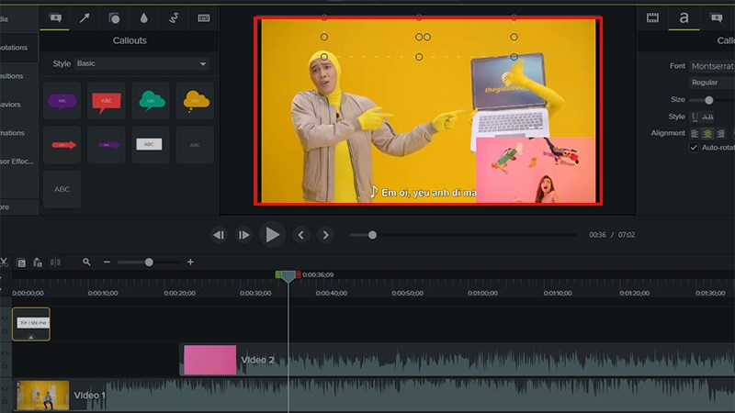
Task: Click the Paste icon in timeline toolbar
Action: tap(38, 262)
